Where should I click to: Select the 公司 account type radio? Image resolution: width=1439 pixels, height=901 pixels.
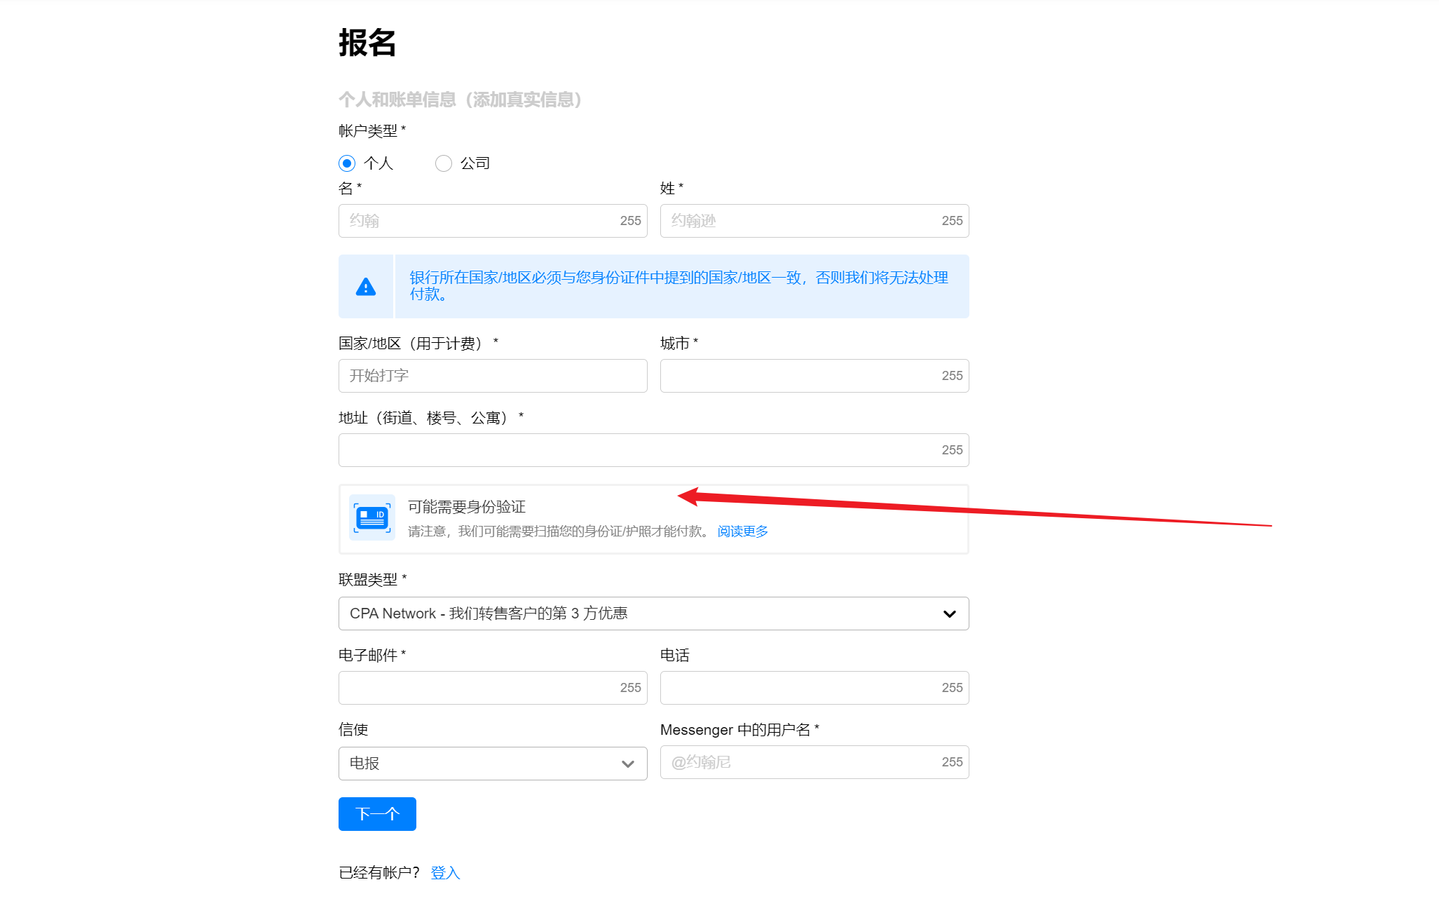(444, 163)
